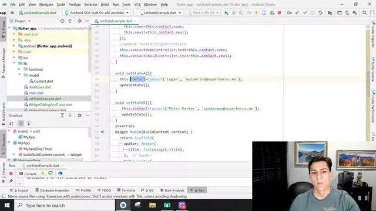Toggle the Flutter Inspector side tab
This screenshot has width=376, height=211.
click(373, 34)
